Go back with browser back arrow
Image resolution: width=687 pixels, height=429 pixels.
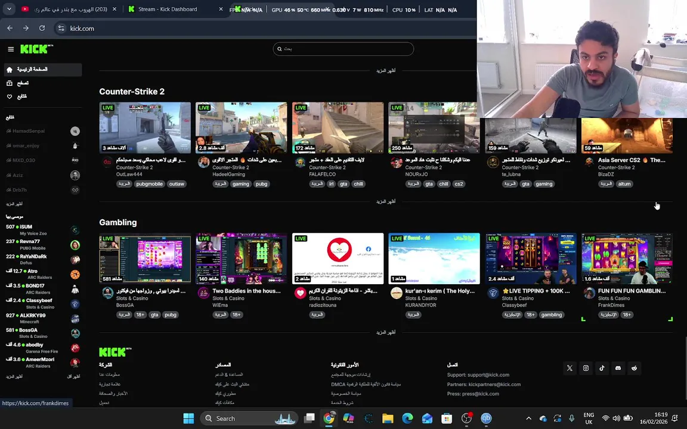(10, 28)
